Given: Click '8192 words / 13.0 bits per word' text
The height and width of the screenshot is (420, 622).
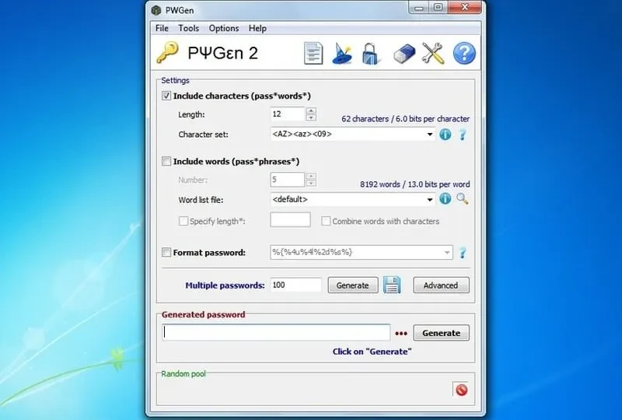Looking at the screenshot, I should [x=415, y=184].
